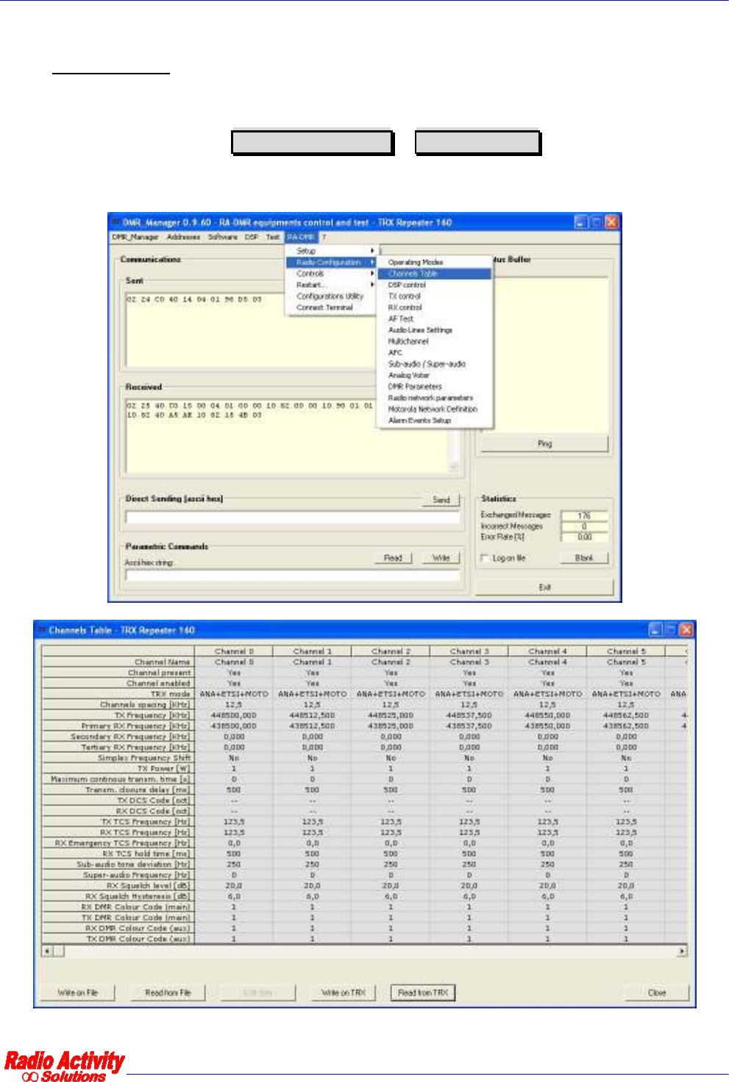Select DMR Parameters entry
Screen dimensions: 729x1082
435,386
